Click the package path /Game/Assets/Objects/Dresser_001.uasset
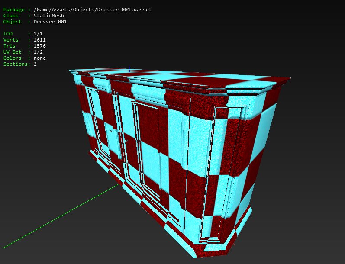This screenshot has height=264, width=345. tap(93, 10)
